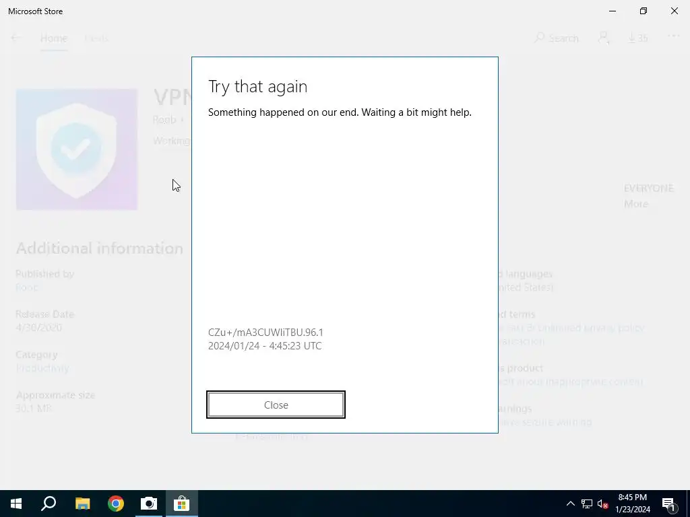Switch to the Home tab
The width and height of the screenshot is (690, 517).
coord(54,38)
